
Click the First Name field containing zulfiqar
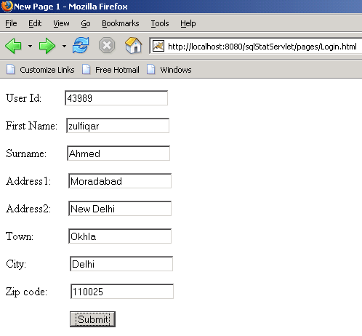pos(118,126)
